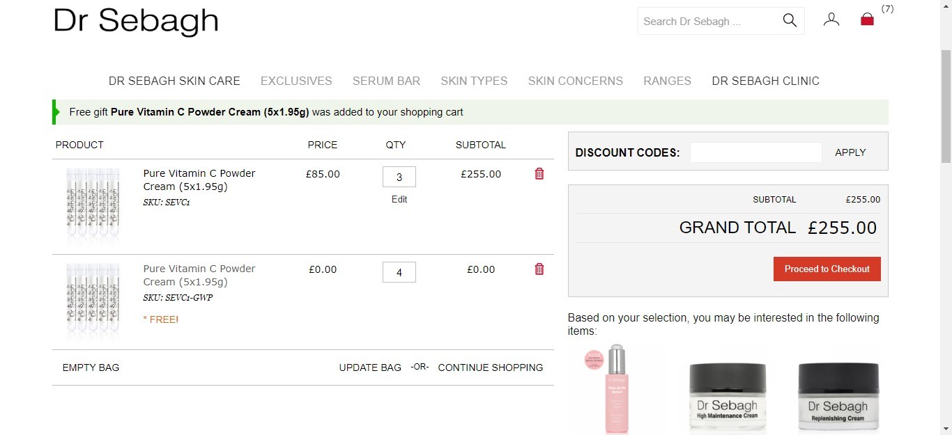Click the scrollbar up arrow
Image resolution: width=952 pixels, height=435 pixels.
(x=946, y=6)
